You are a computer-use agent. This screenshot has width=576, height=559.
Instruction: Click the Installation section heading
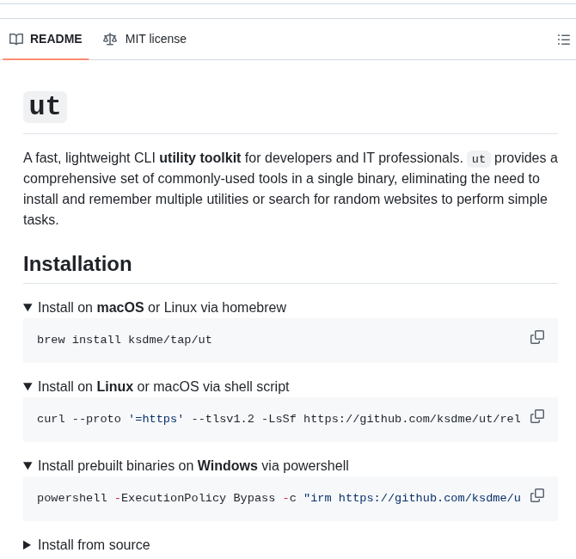tap(77, 264)
